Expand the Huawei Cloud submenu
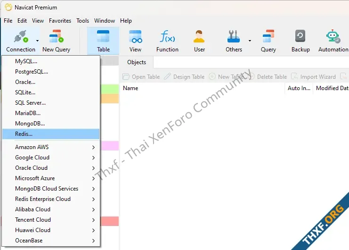349x250 pixels. coord(51,230)
